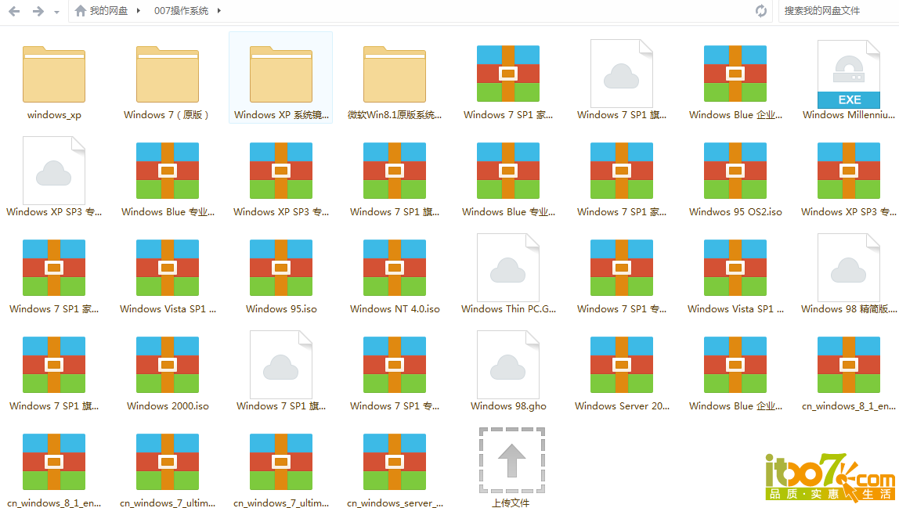Select the cn_windows_server_... archive
The width and height of the screenshot is (899, 508).
coord(395,462)
